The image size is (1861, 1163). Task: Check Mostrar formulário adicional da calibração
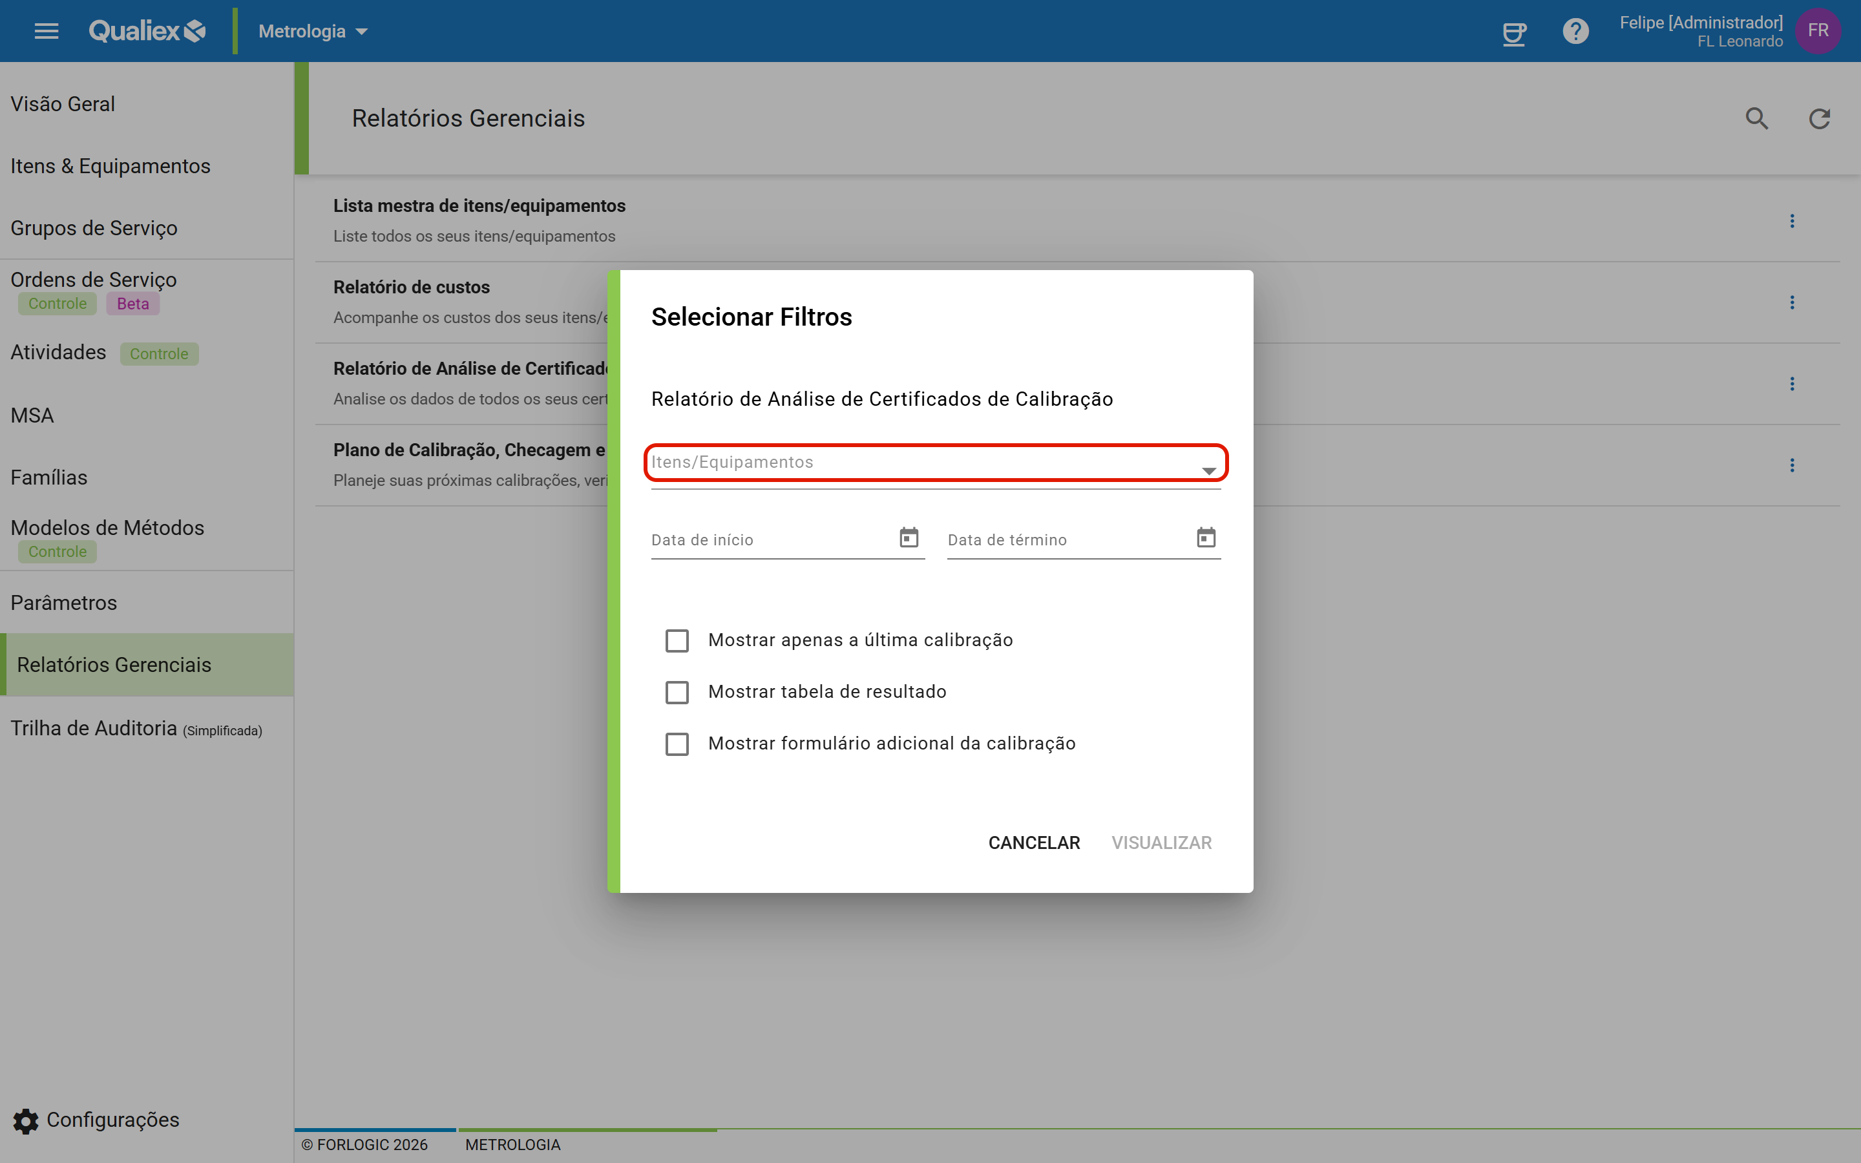(677, 744)
